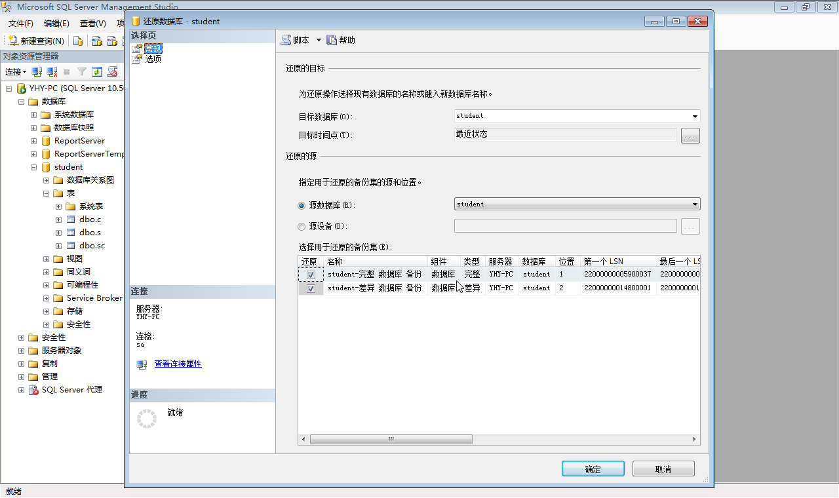Select the 服务器对象 tree item
This screenshot has width=839, height=498.
click(62, 351)
